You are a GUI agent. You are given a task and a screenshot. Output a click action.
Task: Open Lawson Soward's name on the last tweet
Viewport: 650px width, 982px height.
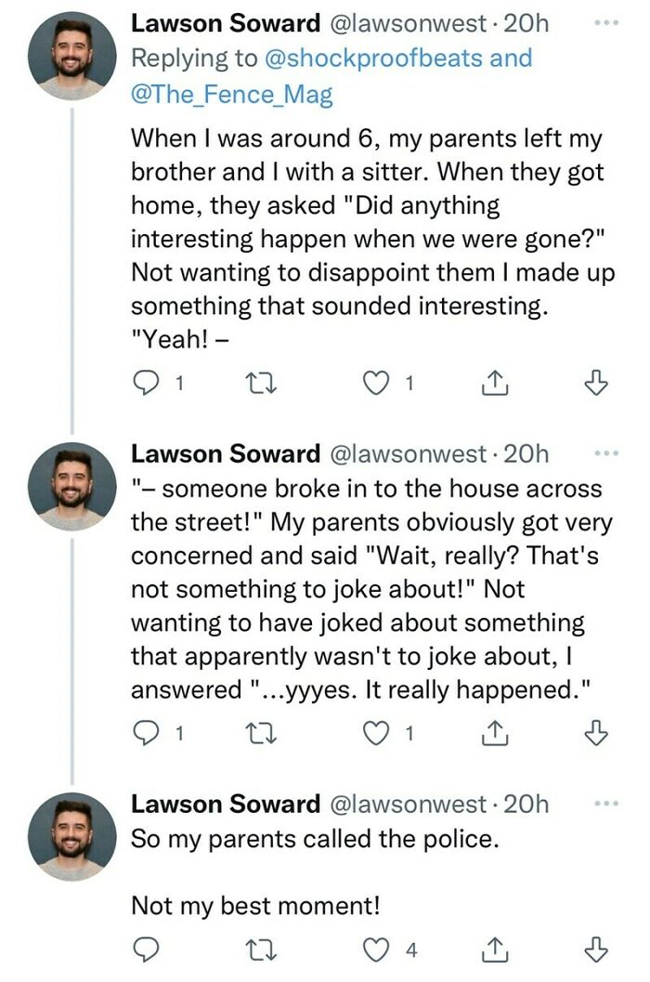point(225,804)
